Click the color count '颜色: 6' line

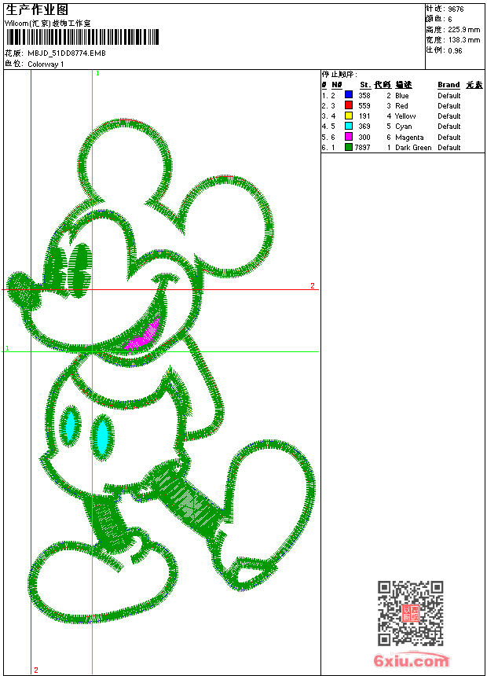click(x=439, y=19)
